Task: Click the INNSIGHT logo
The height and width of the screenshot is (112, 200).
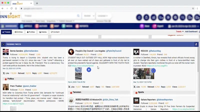Action: click(10, 16)
